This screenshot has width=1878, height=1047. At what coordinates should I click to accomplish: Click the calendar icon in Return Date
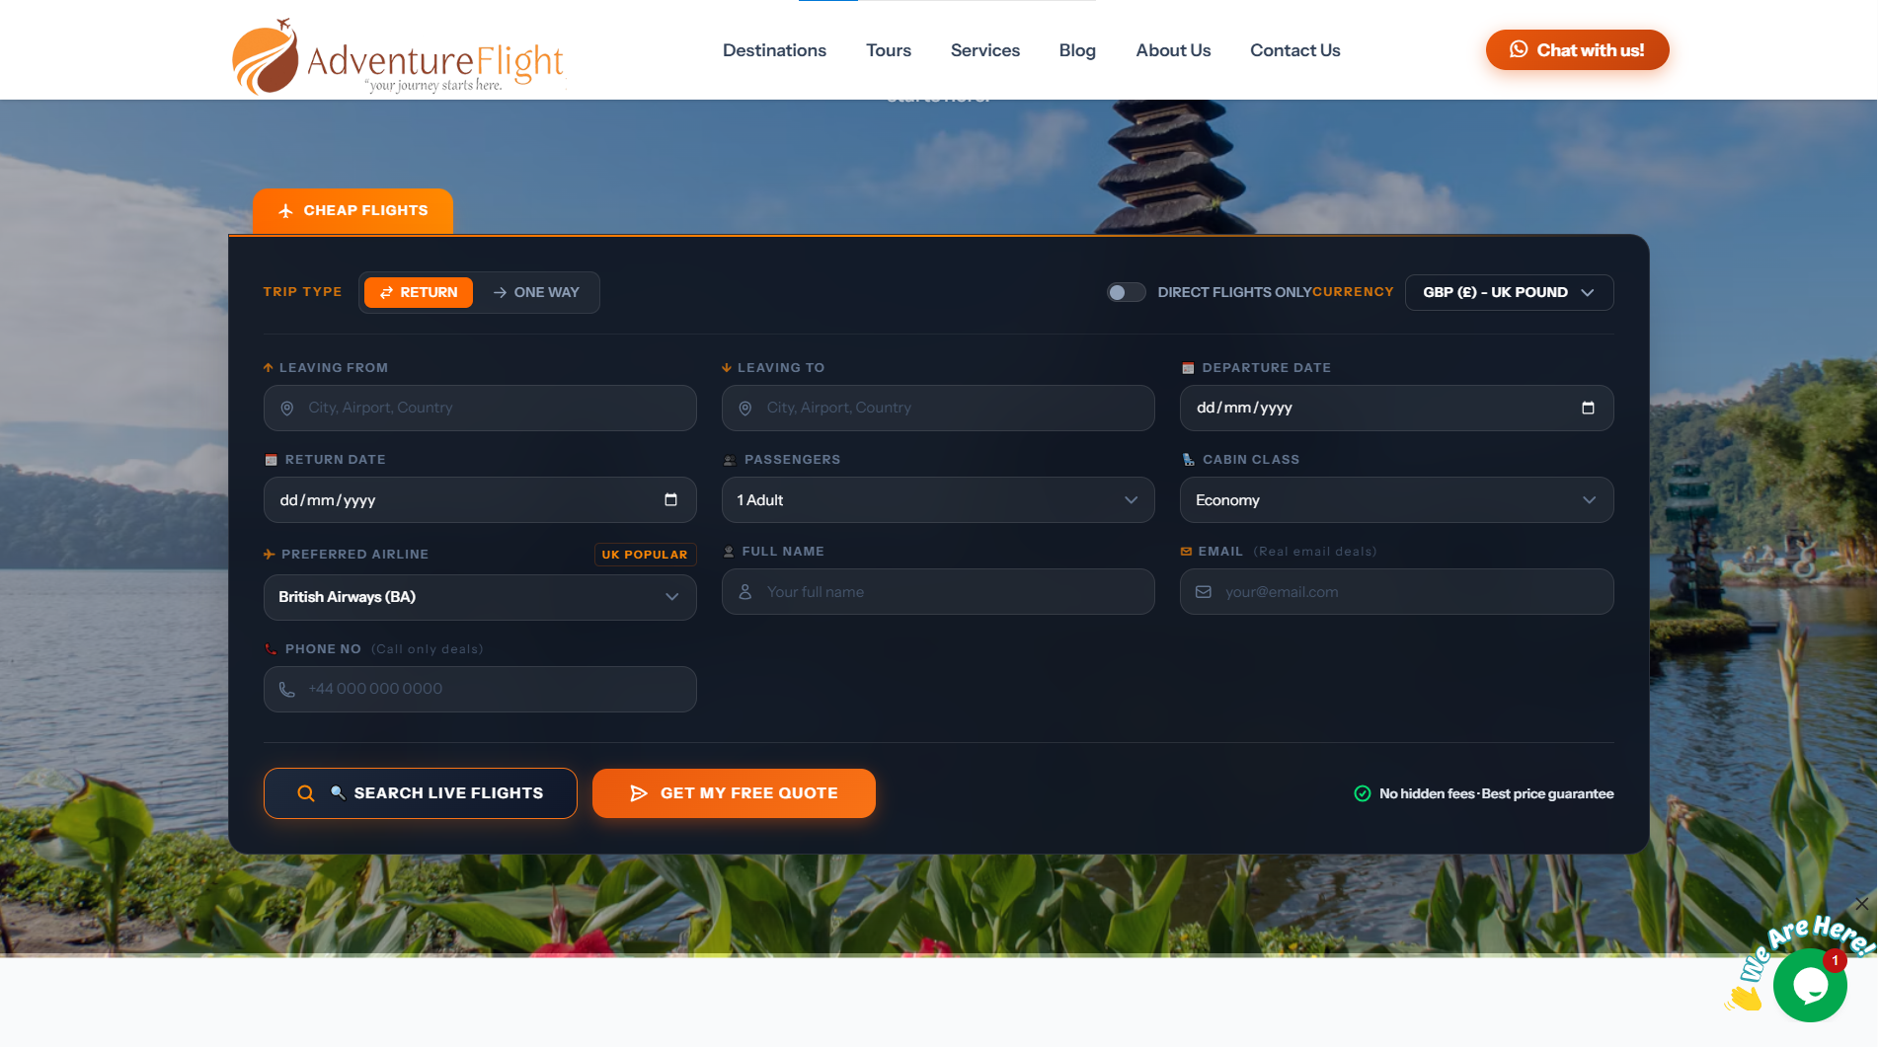click(670, 499)
